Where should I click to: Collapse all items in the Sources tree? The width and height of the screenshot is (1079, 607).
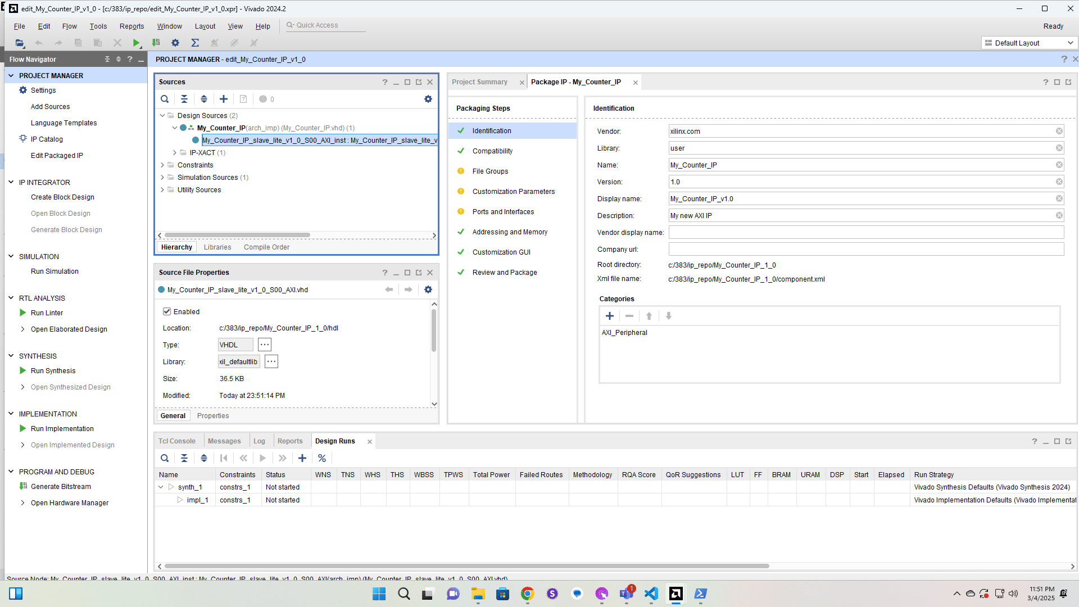(184, 99)
